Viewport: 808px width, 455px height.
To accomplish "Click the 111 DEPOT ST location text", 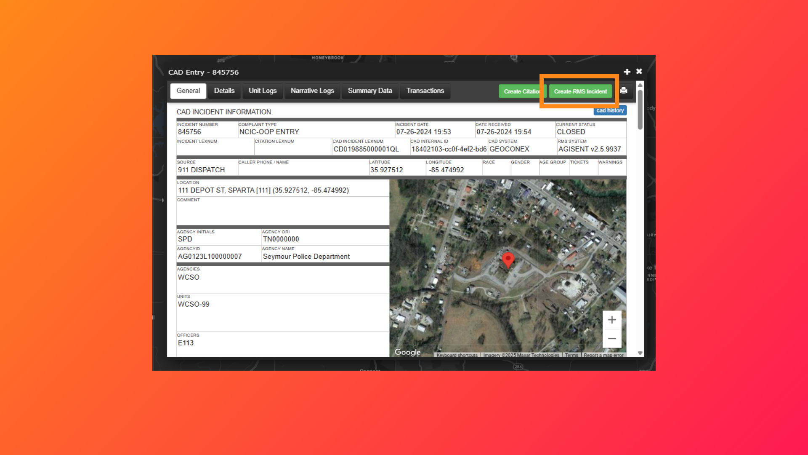I will coord(263,190).
